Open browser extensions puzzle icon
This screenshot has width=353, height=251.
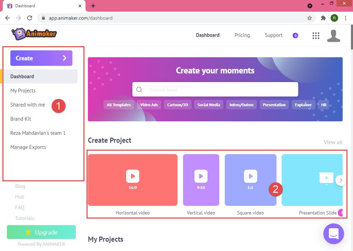[323, 18]
